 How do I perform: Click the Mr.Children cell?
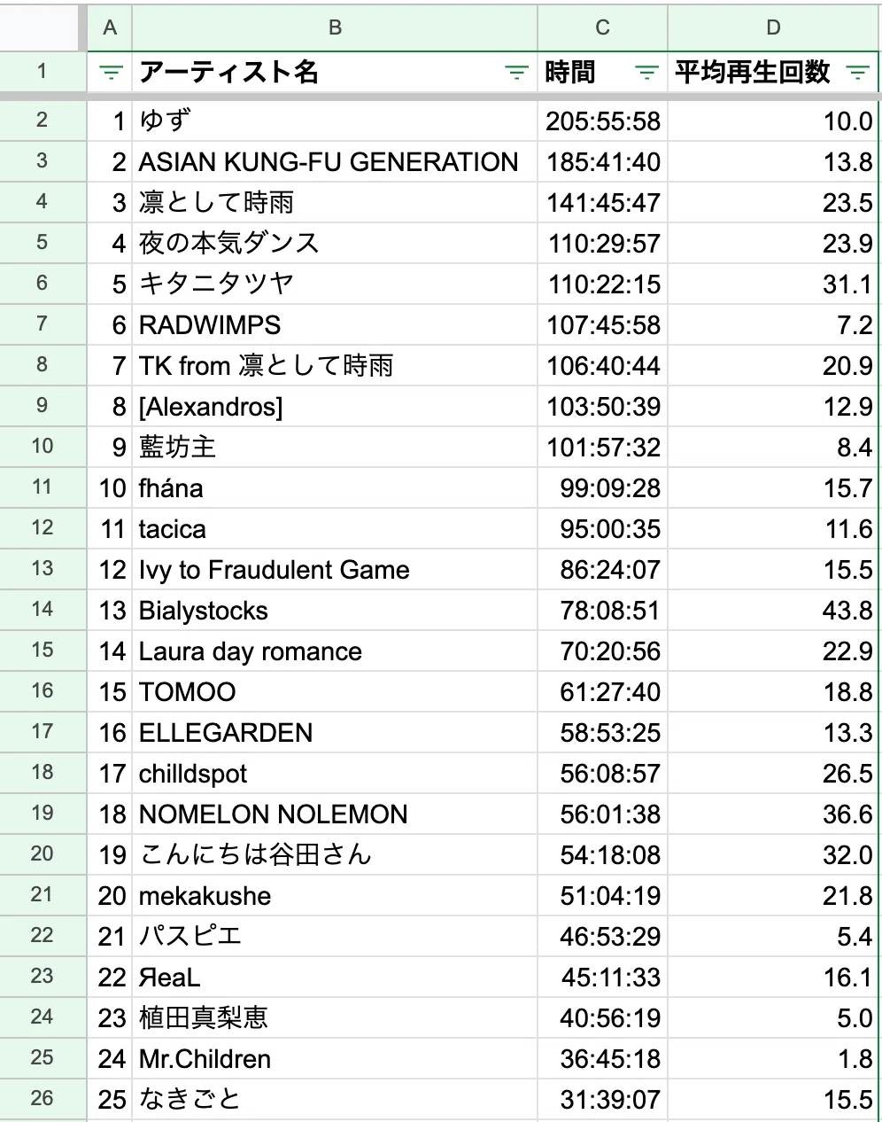tap(335, 1059)
